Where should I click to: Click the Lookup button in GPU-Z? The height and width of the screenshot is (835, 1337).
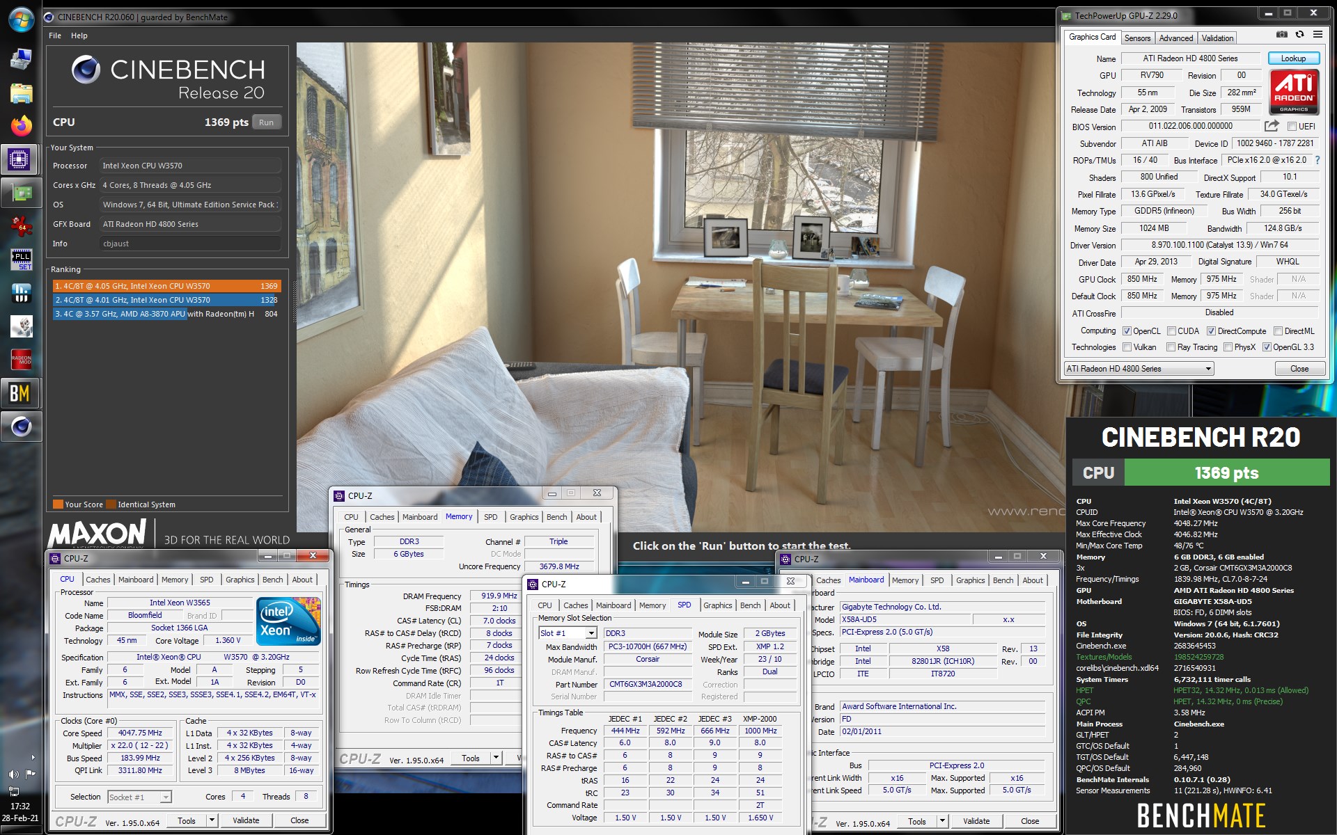click(1293, 58)
